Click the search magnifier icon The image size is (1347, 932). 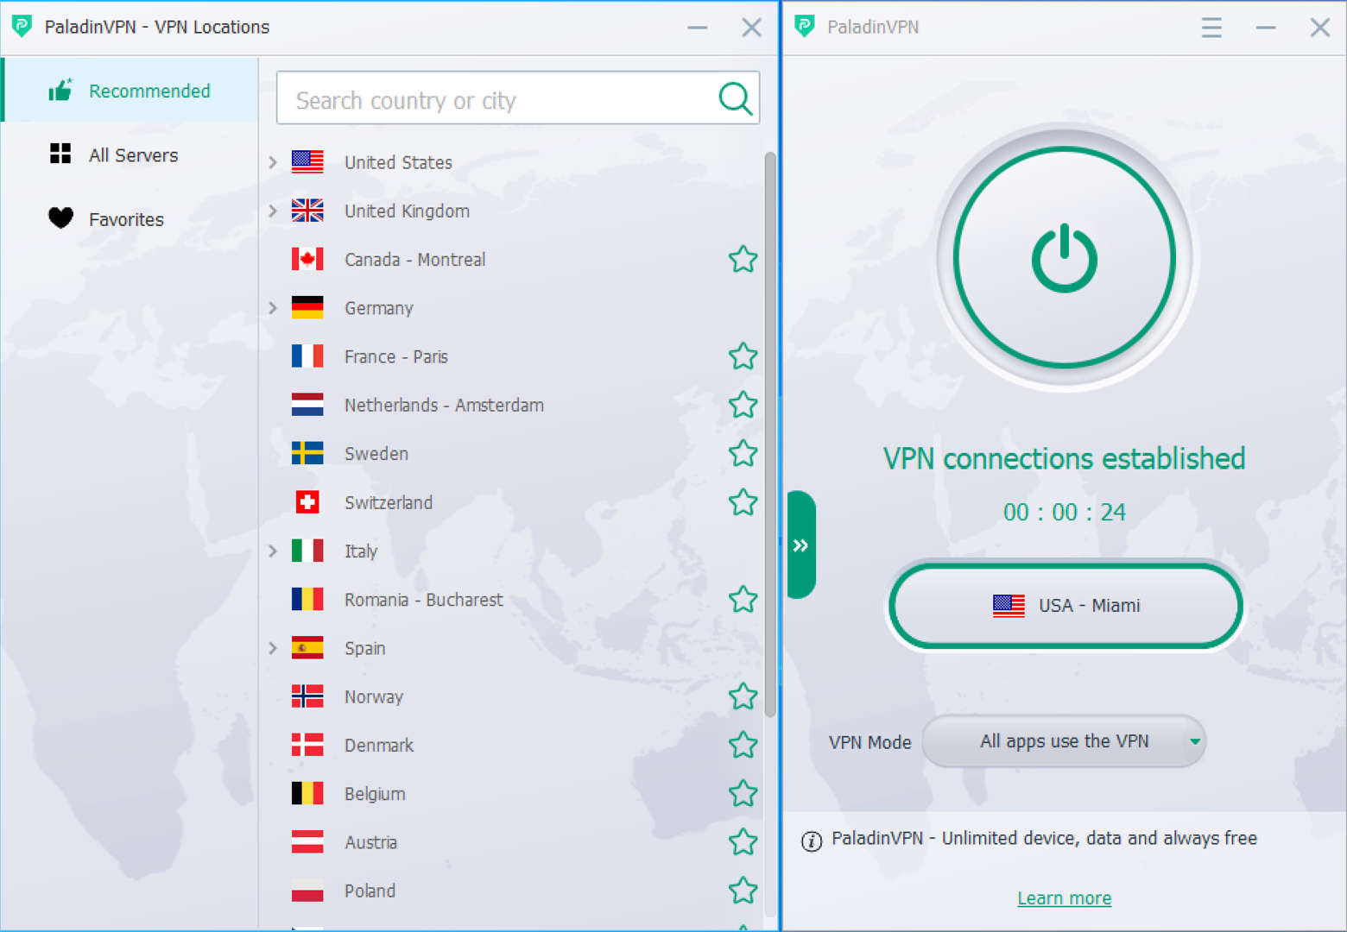[x=735, y=98]
